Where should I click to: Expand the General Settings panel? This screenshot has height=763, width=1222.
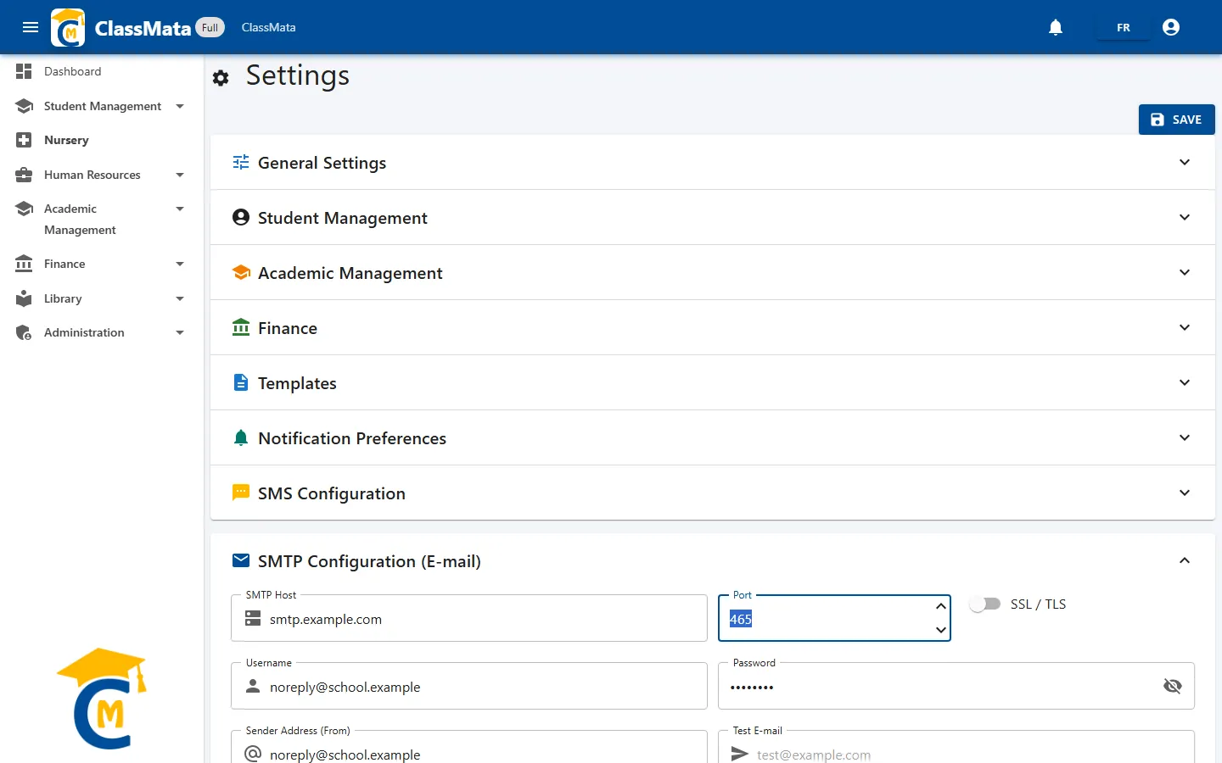point(1185,162)
